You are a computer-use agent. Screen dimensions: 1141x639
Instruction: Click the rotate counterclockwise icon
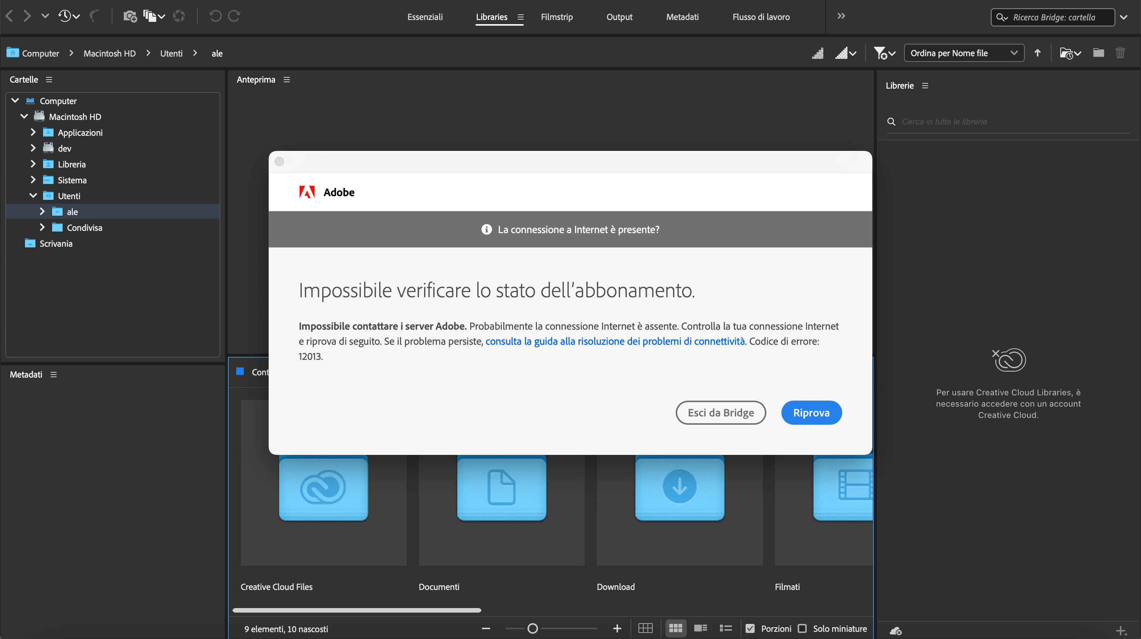[215, 16]
